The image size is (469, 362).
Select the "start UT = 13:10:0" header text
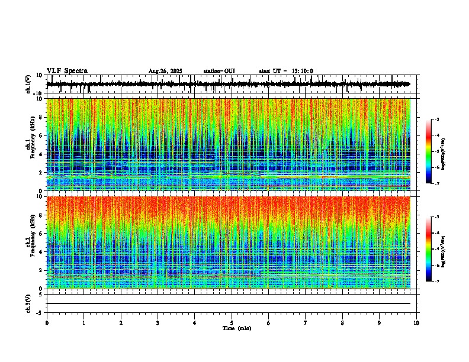(286, 71)
